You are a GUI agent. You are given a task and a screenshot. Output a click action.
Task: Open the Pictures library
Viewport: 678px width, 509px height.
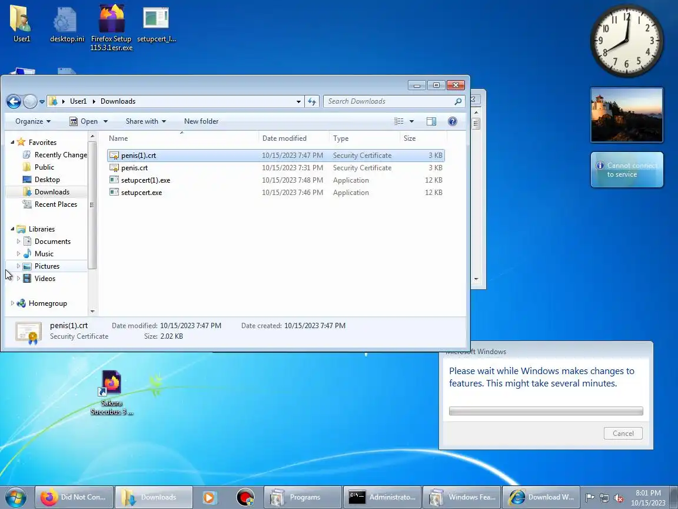pos(42,266)
